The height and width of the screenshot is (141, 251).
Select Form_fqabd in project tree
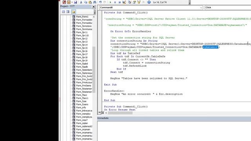pyautogui.click(x=82, y=63)
